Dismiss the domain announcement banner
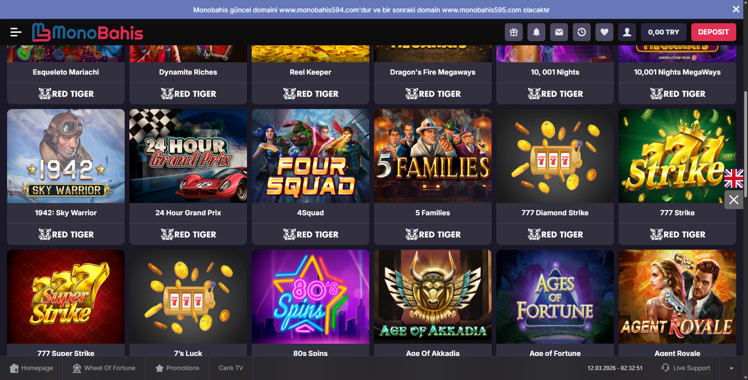748x380 pixels. (736, 9)
